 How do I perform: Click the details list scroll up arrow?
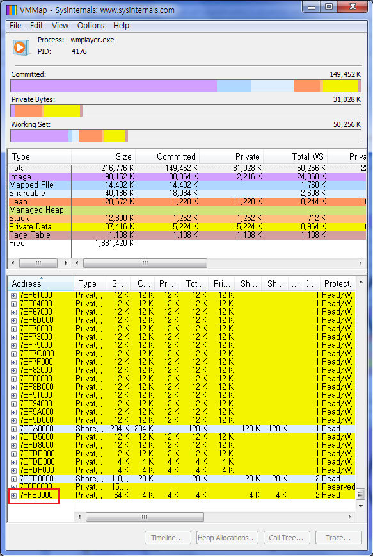(361, 282)
